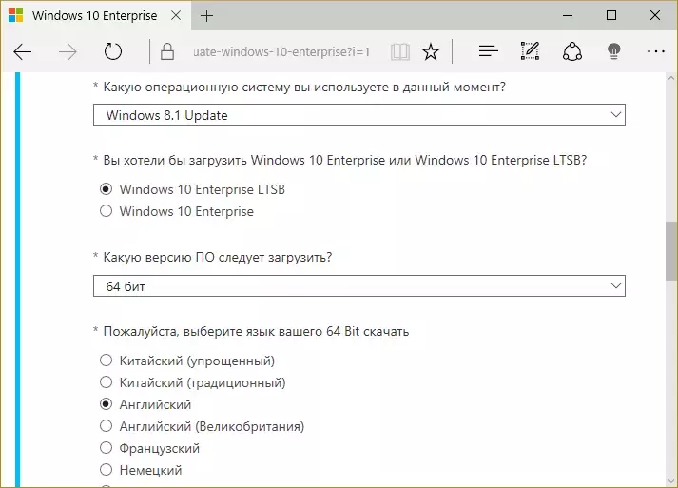Open the current operating system dropdown

(x=359, y=115)
